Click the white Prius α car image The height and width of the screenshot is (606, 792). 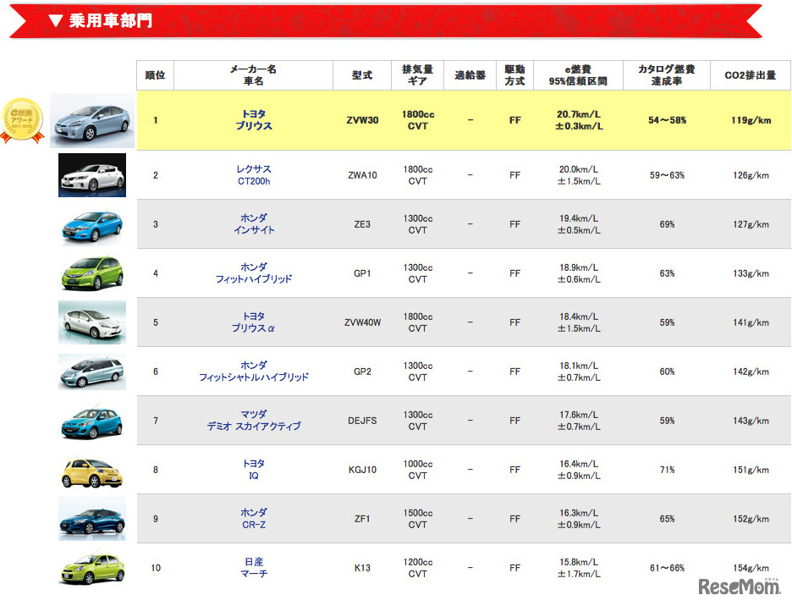pos(92,322)
